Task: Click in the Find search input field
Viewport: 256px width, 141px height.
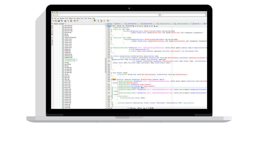Action: (119, 108)
